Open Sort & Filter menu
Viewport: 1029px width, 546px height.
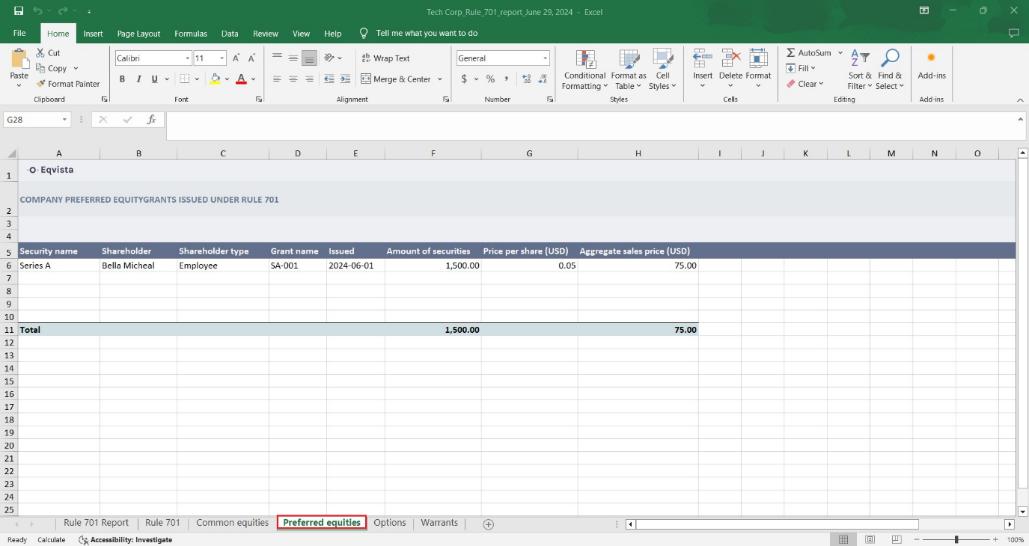pos(860,70)
